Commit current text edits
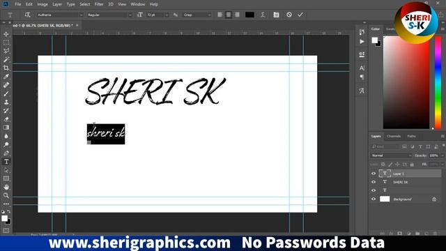 coord(300,15)
